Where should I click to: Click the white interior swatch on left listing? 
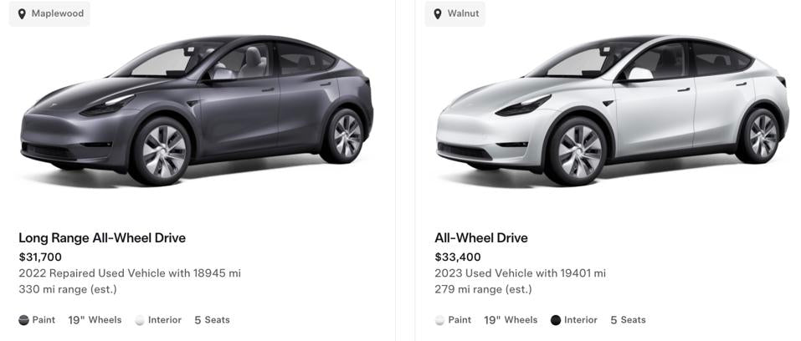140,320
